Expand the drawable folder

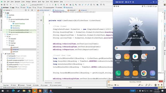(x=7, y=39)
